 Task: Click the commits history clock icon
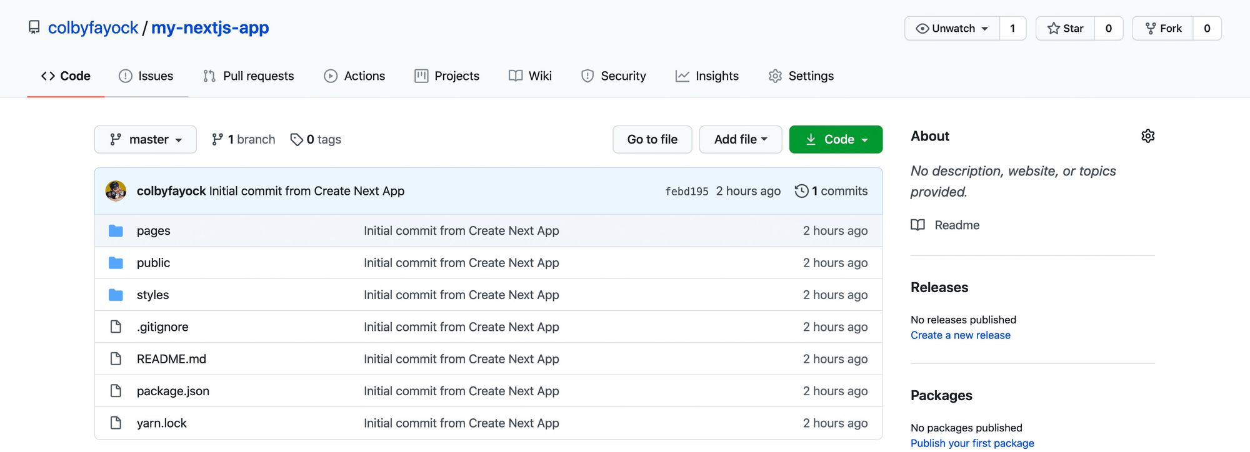tap(801, 191)
